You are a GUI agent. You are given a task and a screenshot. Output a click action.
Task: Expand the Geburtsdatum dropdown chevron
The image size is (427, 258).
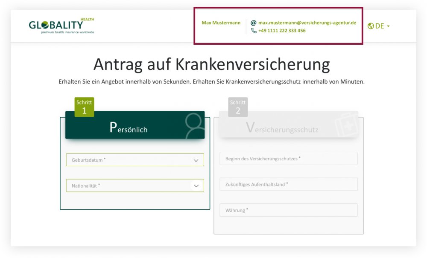196,160
